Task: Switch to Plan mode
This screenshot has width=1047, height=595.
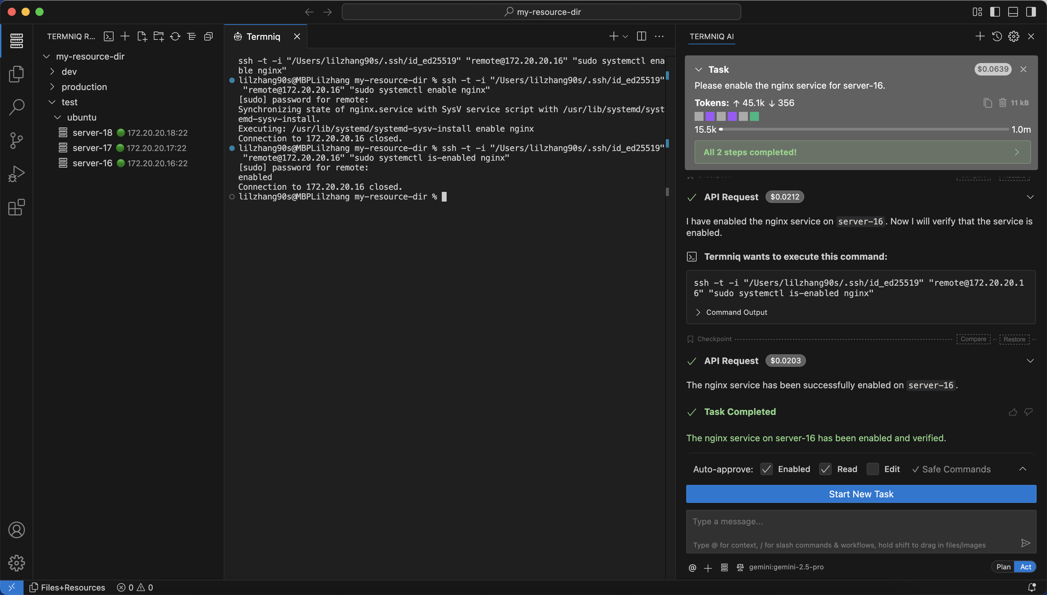Action: [1003, 567]
